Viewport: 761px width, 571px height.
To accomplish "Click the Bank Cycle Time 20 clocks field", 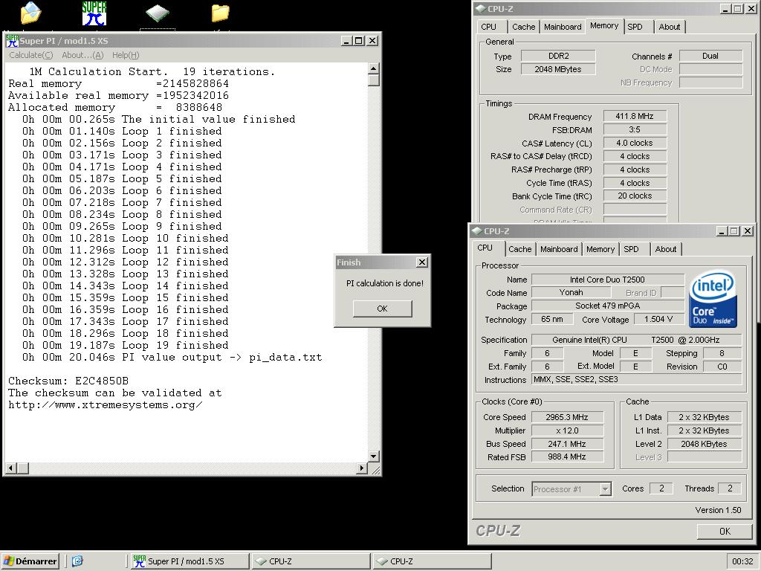I will point(635,196).
